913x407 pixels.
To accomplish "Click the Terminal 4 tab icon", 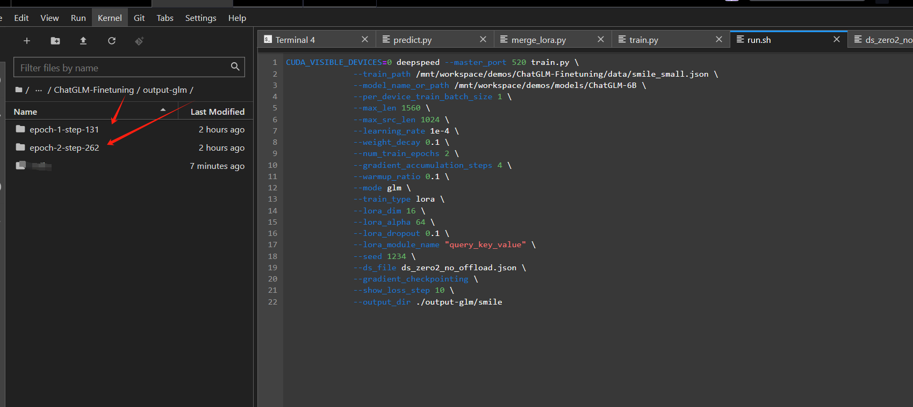I will point(268,40).
